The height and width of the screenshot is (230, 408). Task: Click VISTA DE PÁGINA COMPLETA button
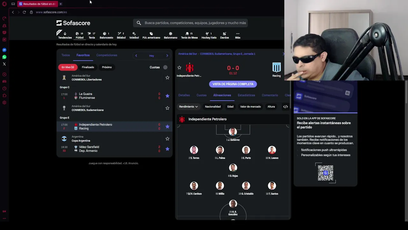233,84
